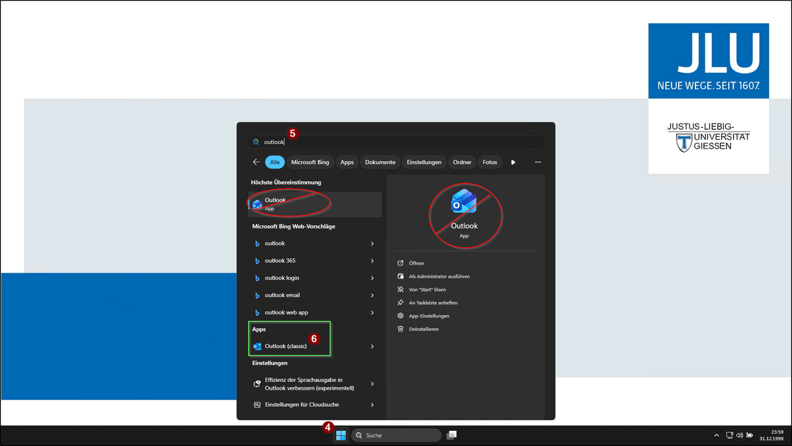Select the Apps filter tab
Image resolution: width=792 pixels, height=446 pixels.
point(347,162)
